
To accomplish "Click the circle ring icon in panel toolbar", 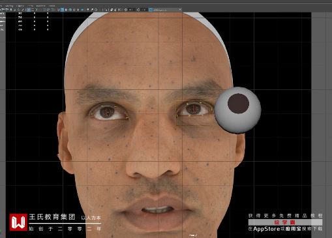I will [x=96, y=10].
